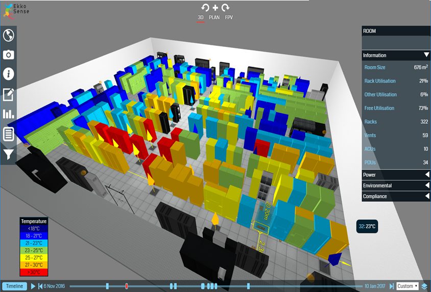Rotate view counter-clockwise

(x=205, y=8)
